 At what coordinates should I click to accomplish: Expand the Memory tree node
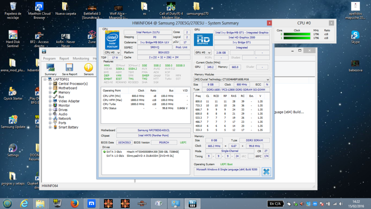click(50, 93)
